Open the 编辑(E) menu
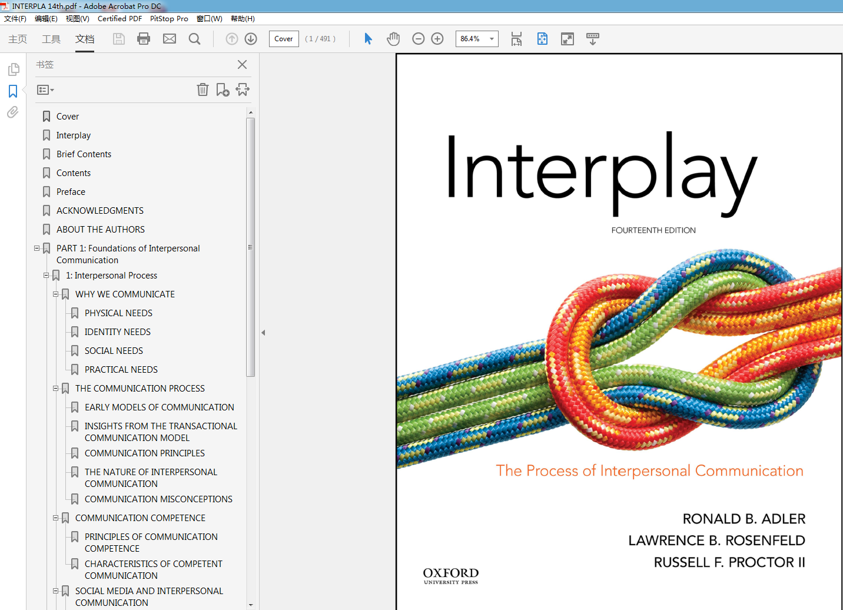The height and width of the screenshot is (610, 843). 46,19
